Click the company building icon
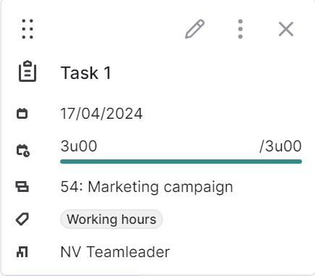 pos(22,252)
